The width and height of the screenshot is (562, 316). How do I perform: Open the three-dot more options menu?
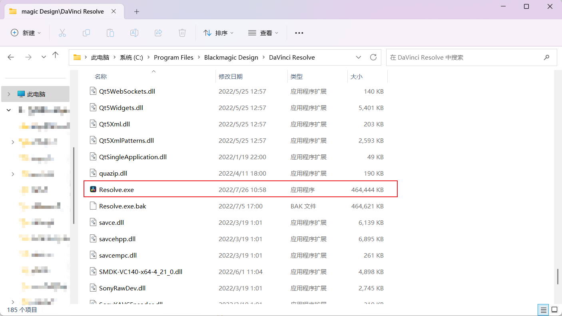pos(299,33)
